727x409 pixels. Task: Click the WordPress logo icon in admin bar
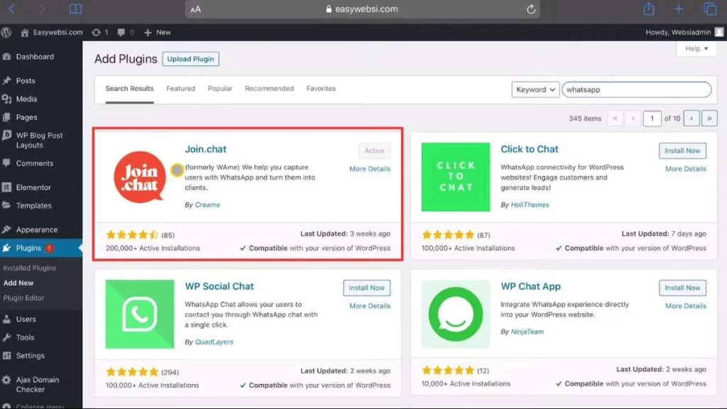pyautogui.click(x=6, y=32)
